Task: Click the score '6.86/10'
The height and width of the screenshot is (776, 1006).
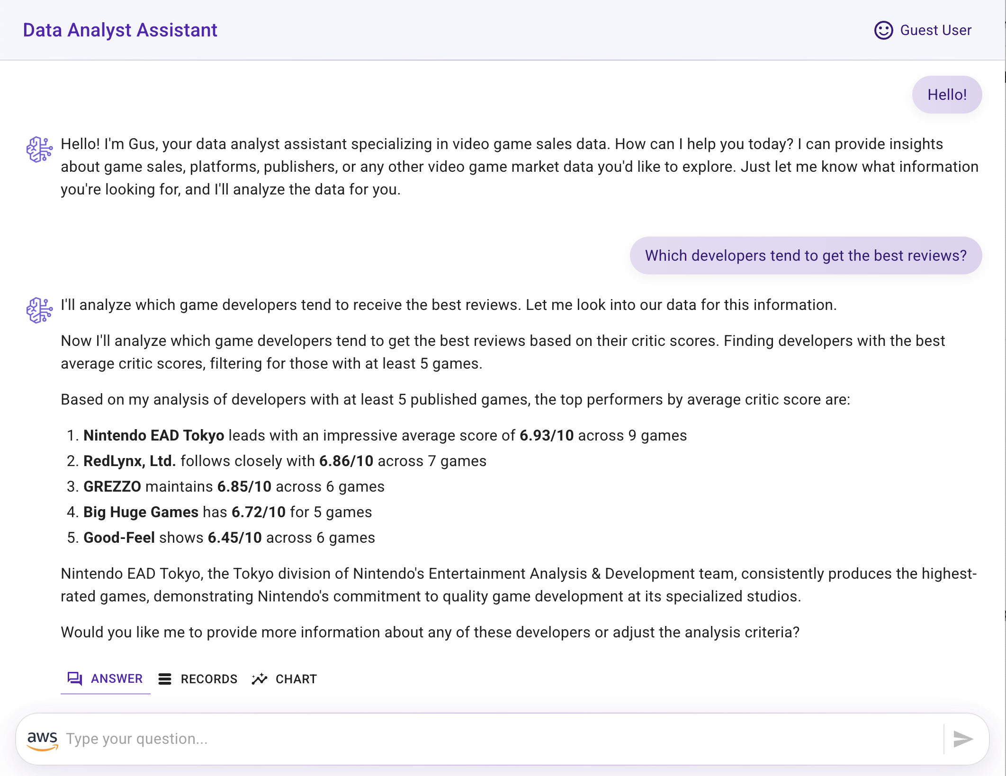Action: point(346,461)
